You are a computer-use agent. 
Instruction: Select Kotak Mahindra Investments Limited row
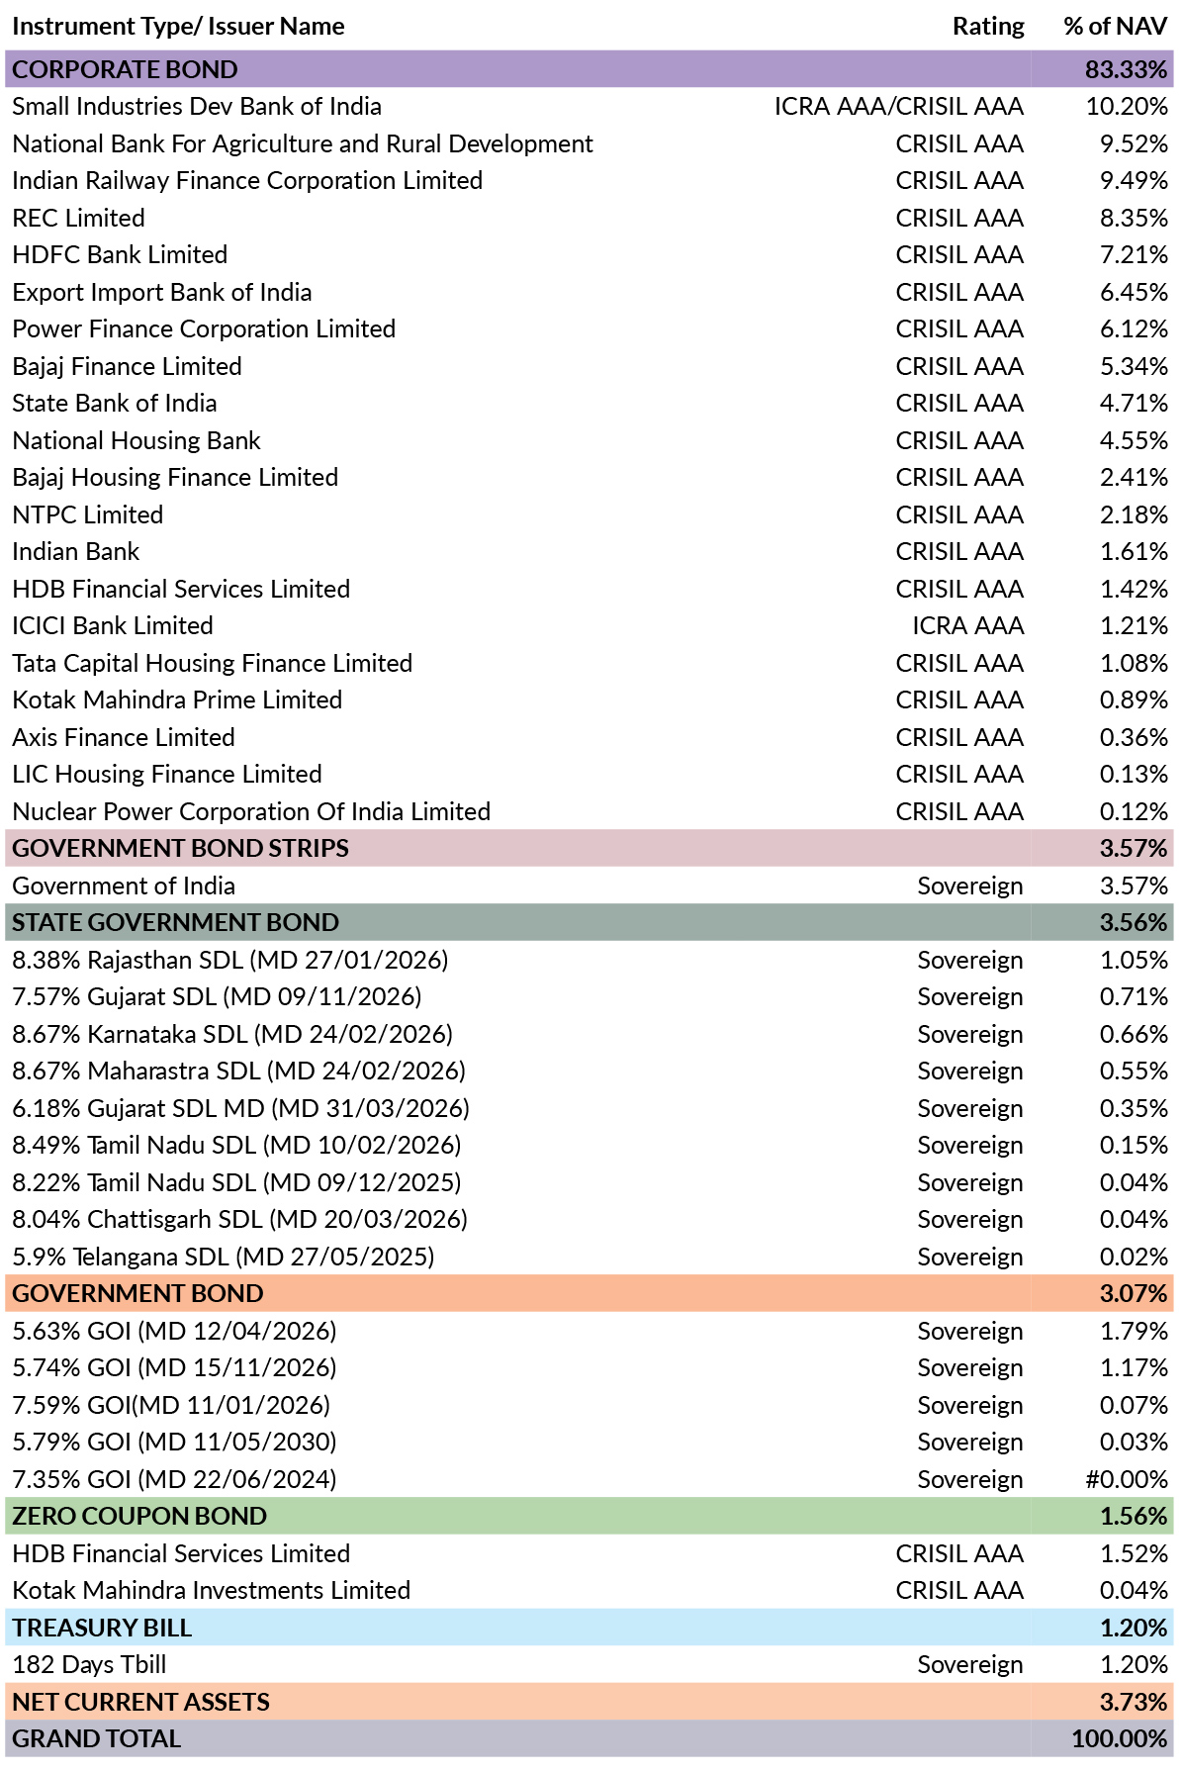pos(590,1591)
